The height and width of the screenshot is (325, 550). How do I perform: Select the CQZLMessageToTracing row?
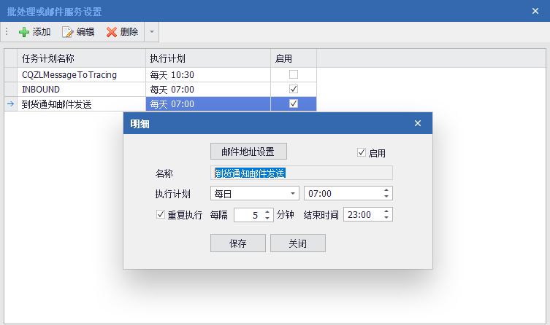click(80, 74)
